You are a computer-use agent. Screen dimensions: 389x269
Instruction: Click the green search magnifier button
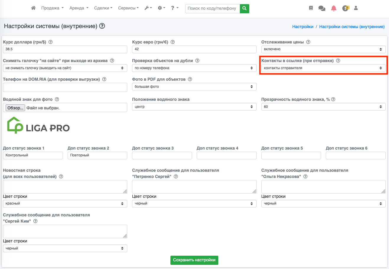(x=244, y=8)
